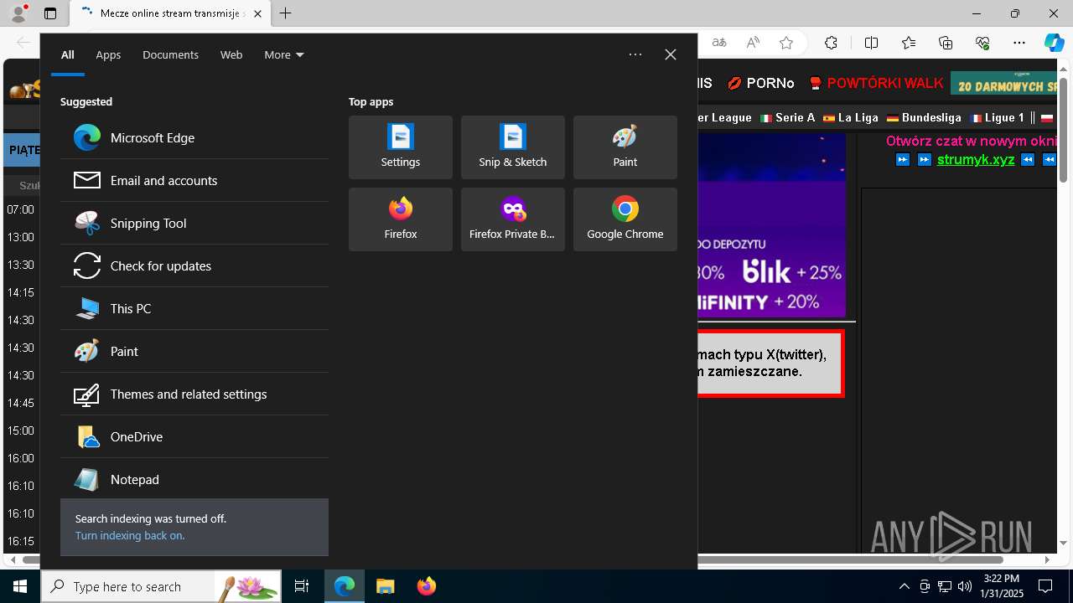Screen dimensions: 1073x603
Task: Select Microsoft Edge taskbar icon
Action: (345, 586)
